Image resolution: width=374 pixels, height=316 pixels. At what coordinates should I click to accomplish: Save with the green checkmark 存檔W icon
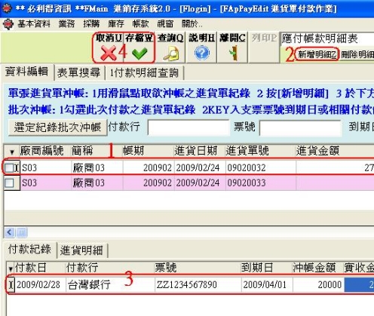(139, 54)
